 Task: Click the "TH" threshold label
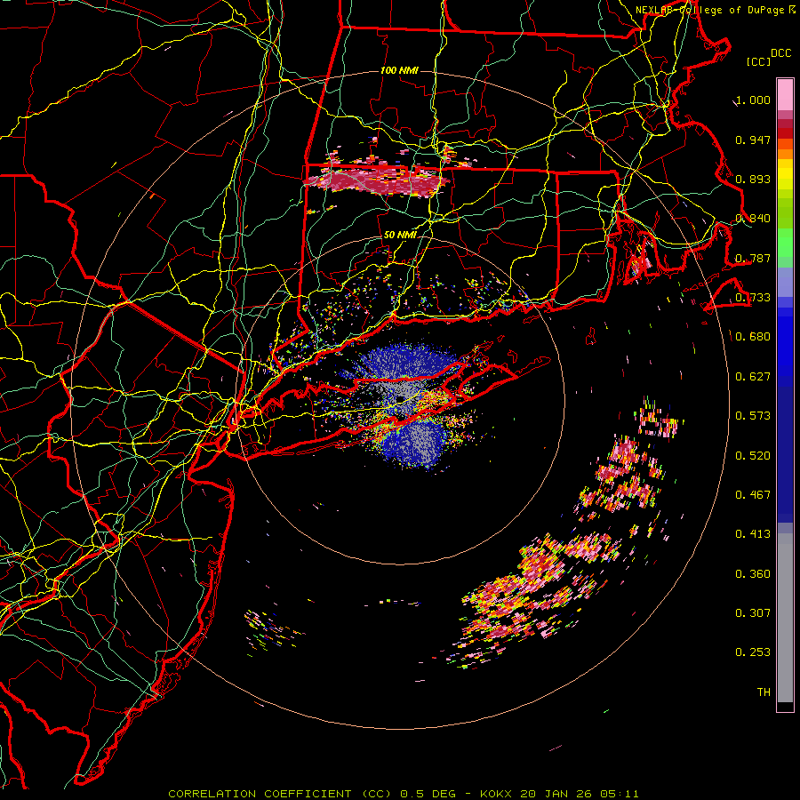tap(764, 692)
